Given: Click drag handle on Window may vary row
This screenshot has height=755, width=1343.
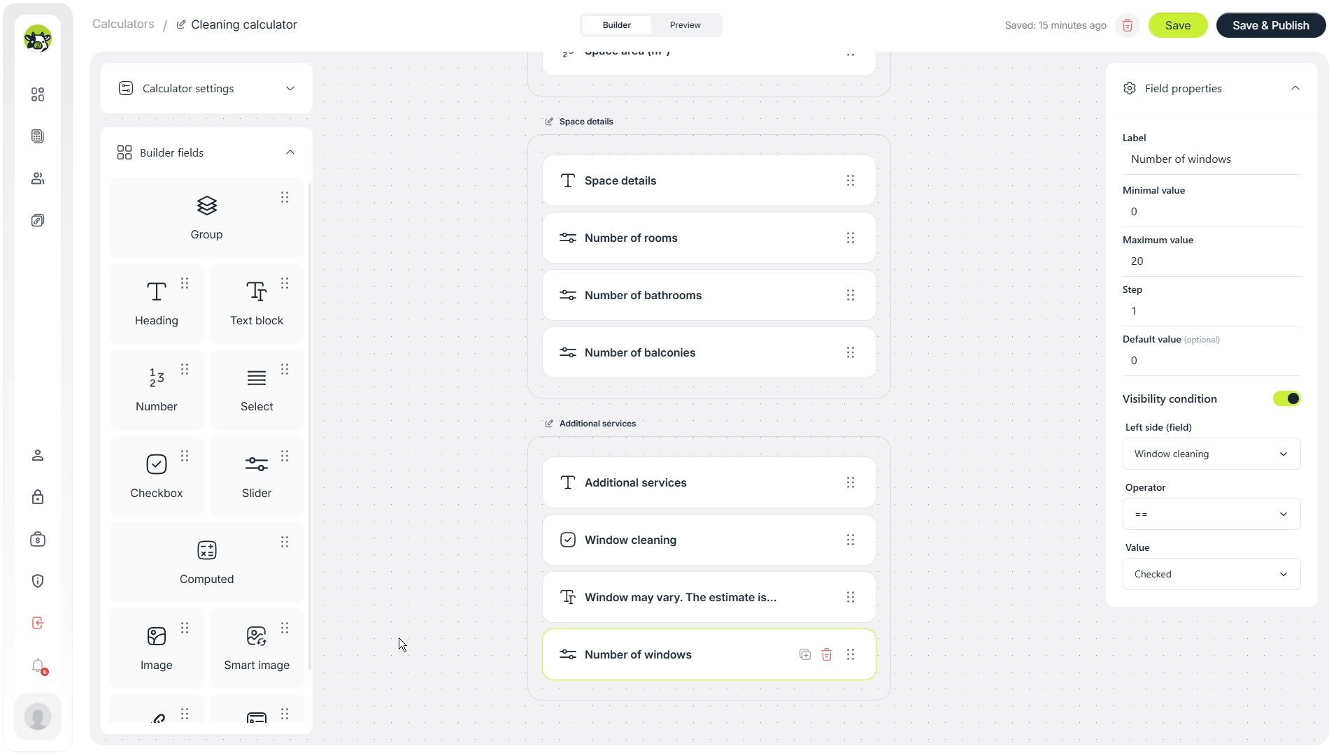Looking at the screenshot, I should tap(851, 597).
